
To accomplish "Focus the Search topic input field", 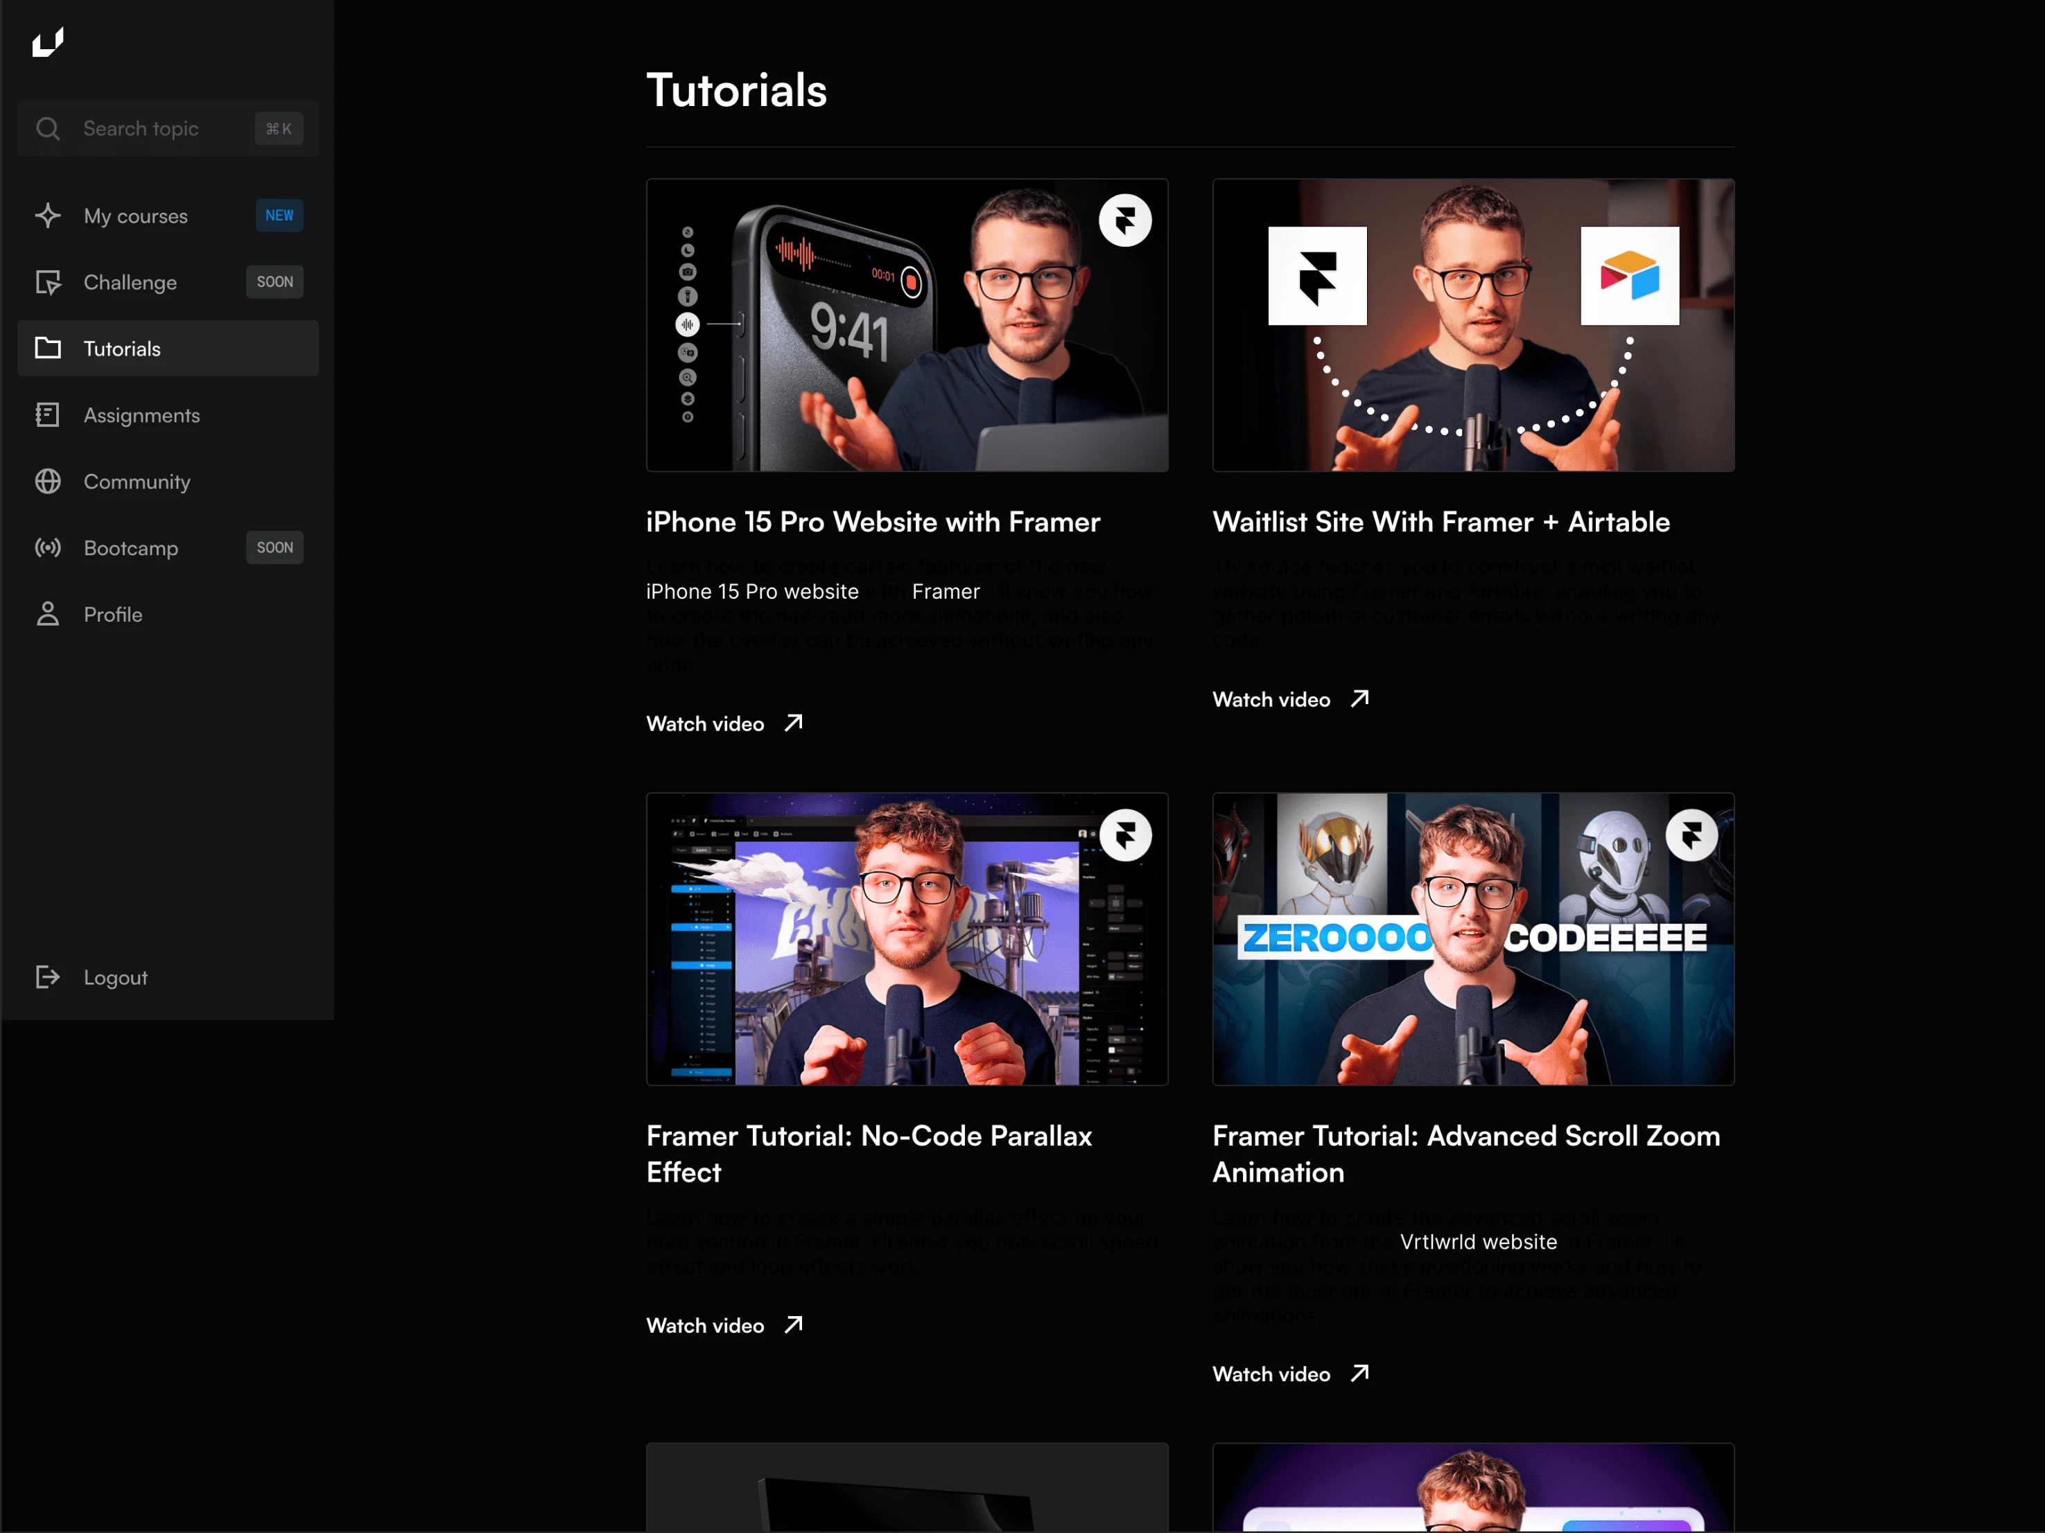I will 167,128.
